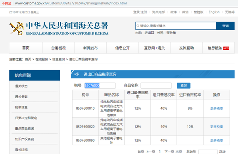This screenshot has height=154, width=238.
Task: Click the tariff query 查询 button
Action: pos(184,86)
